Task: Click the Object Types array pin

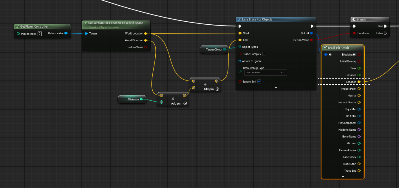Action: [240, 47]
